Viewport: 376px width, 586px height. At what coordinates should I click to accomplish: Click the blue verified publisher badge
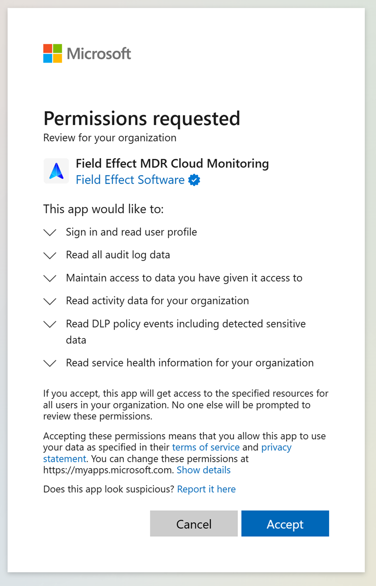[x=194, y=180]
